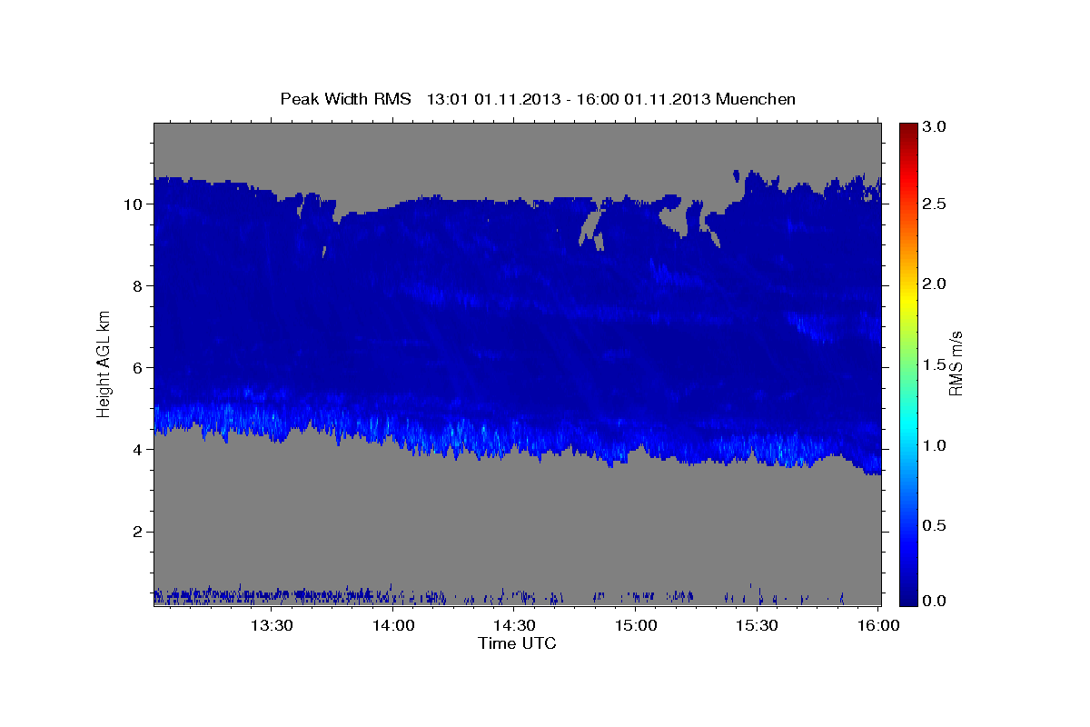1090x727 pixels.
Task: Click the 'RMS m/s' colorbar label
Action: pos(956,364)
